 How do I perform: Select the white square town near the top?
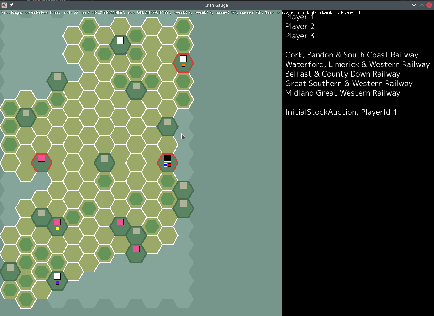(x=120, y=40)
